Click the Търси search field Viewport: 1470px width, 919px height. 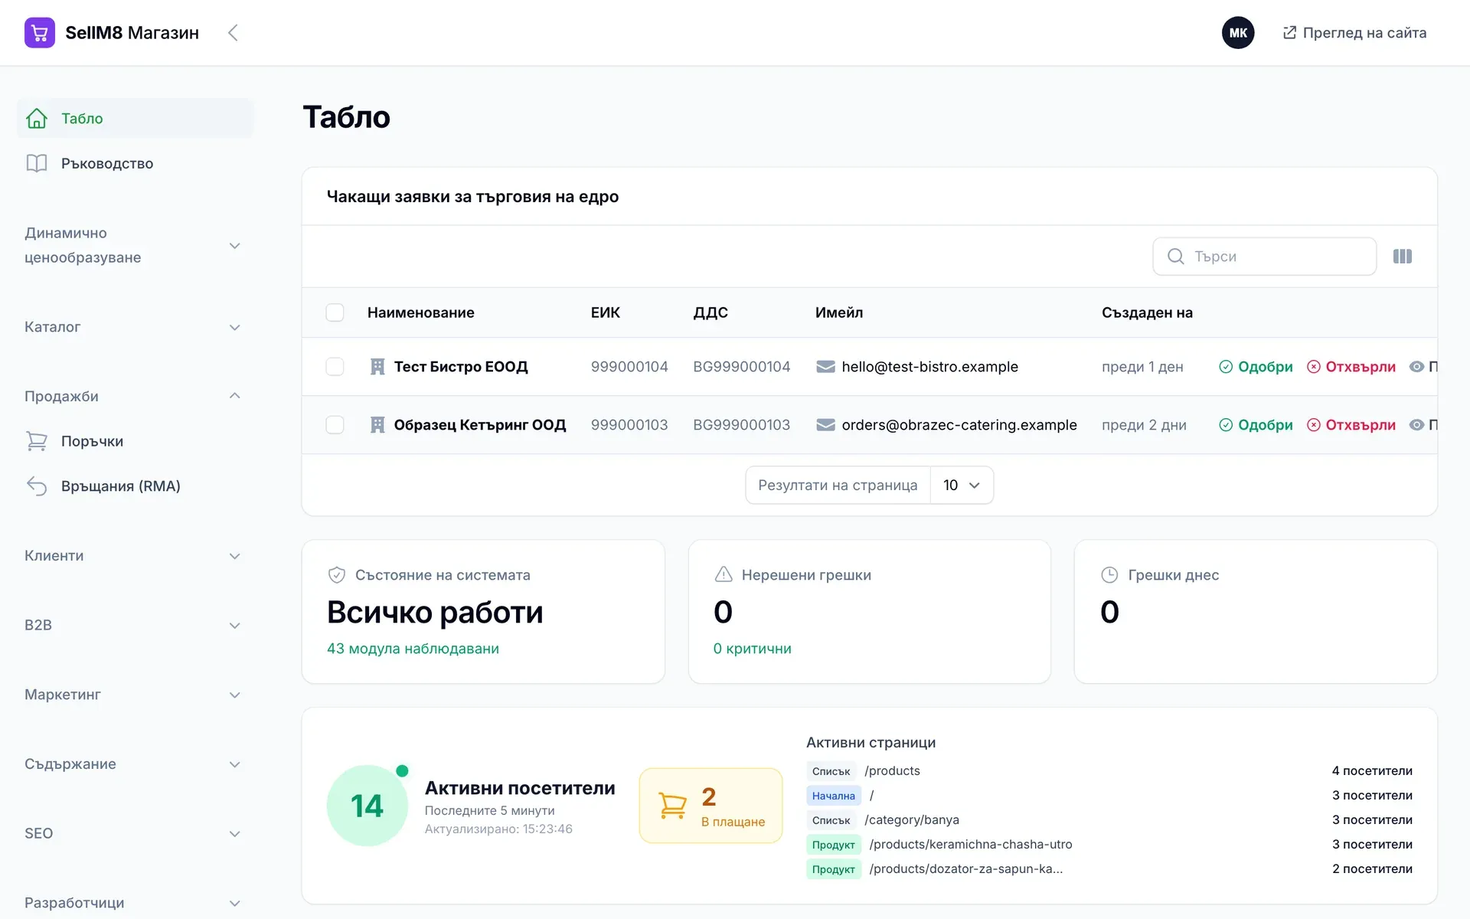pyautogui.click(x=1264, y=257)
